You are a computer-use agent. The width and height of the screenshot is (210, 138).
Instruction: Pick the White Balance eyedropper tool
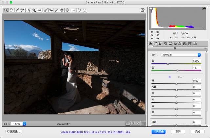[x=17, y=10]
